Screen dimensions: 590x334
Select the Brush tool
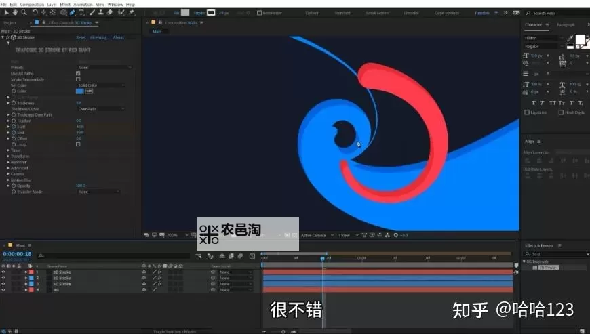(x=92, y=12)
